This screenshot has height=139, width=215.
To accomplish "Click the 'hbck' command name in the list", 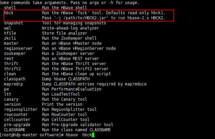I will pos(9,13).
